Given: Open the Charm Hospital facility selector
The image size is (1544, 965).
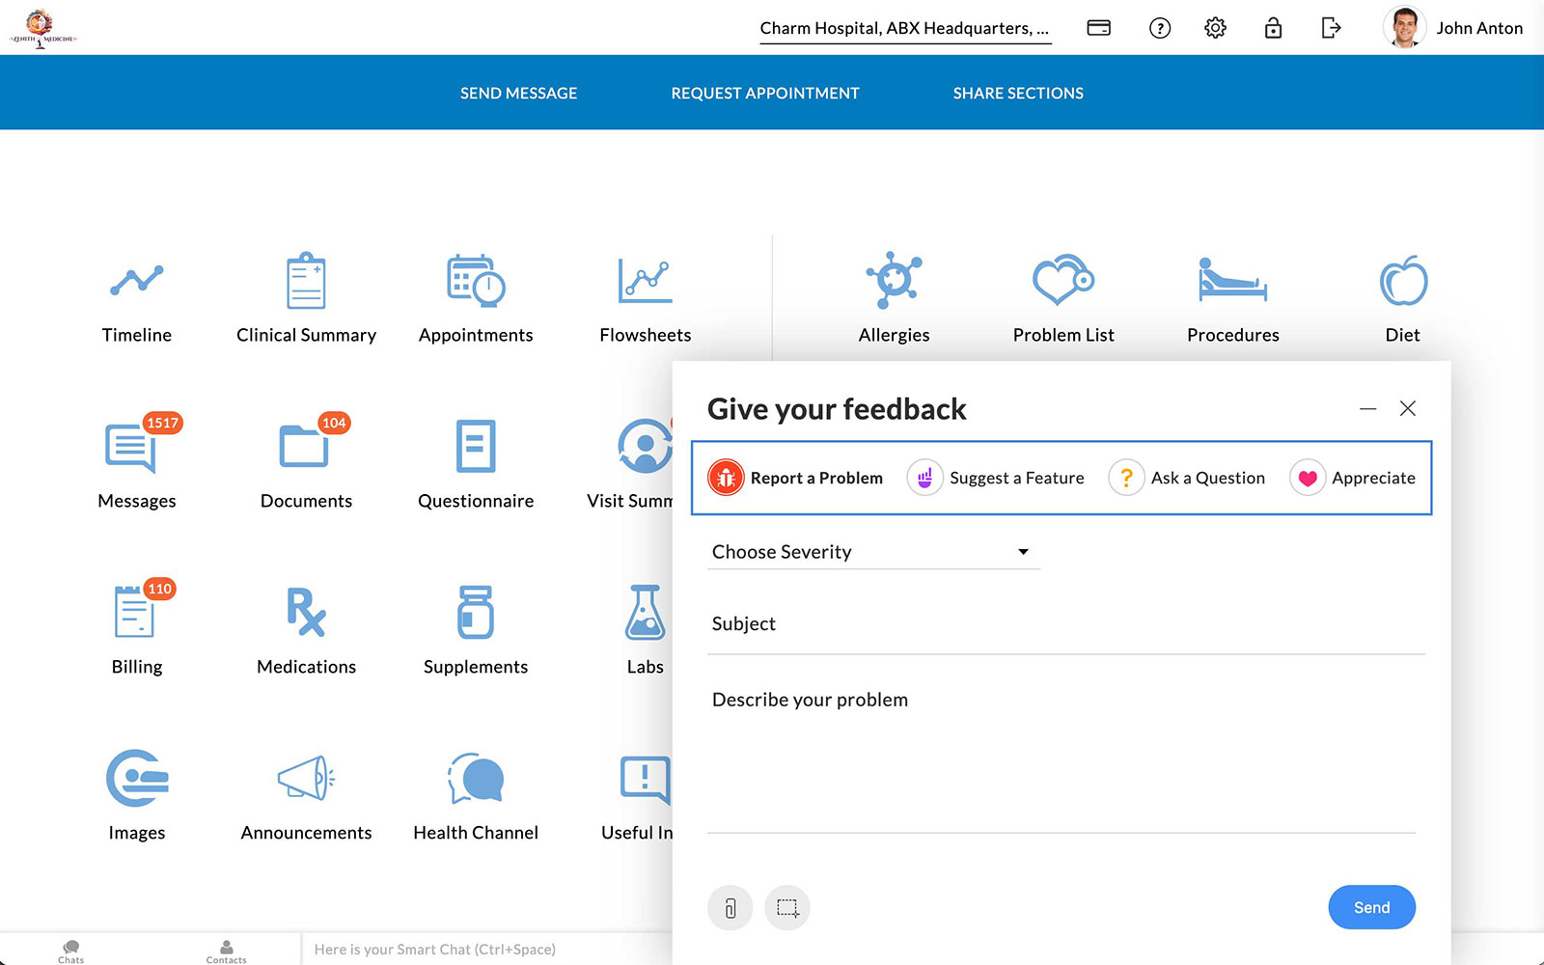Looking at the screenshot, I should (x=904, y=28).
